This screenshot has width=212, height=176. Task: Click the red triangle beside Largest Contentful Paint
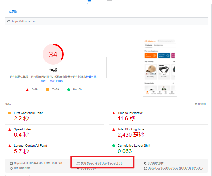10,146
